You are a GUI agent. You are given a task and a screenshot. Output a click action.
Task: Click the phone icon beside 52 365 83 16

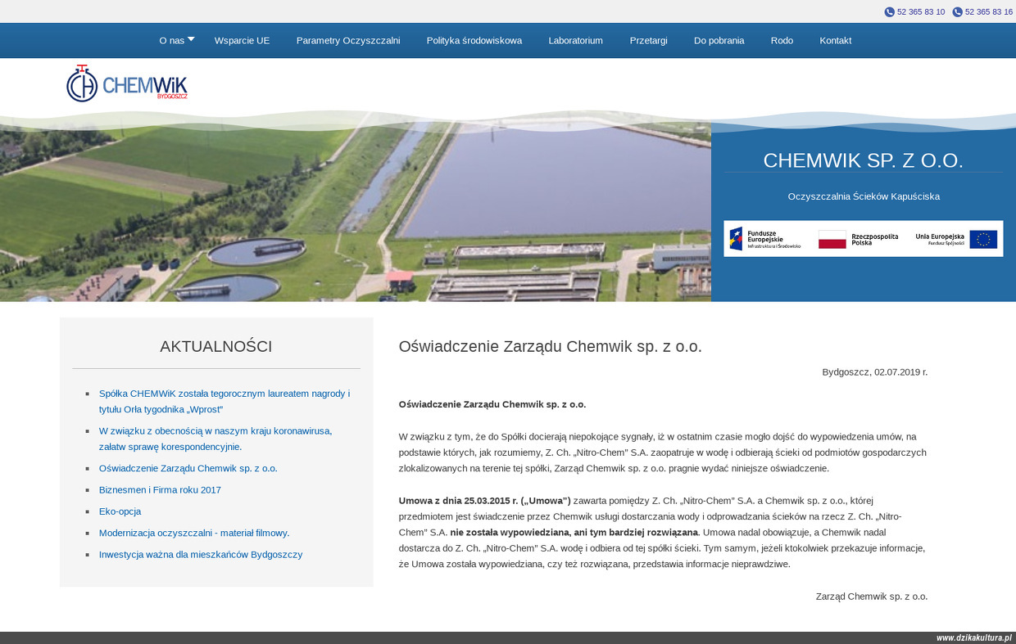[x=957, y=12]
